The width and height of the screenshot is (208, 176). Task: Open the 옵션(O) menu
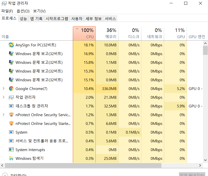23,11
